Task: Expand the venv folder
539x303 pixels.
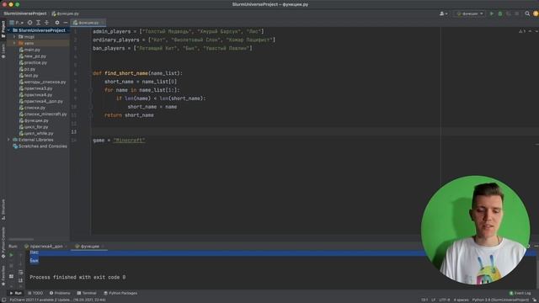Action: pyautogui.click(x=14, y=43)
